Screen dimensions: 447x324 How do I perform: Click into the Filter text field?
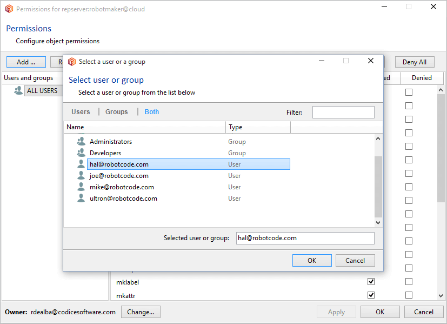coord(343,112)
